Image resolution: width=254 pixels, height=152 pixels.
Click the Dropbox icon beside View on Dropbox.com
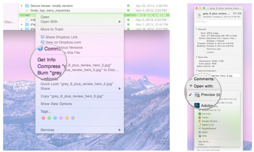tap(43, 42)
